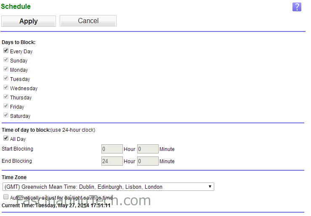Click the Time Zone dropdown arrow
Screen dimensions: 311x216
point(210,187)
